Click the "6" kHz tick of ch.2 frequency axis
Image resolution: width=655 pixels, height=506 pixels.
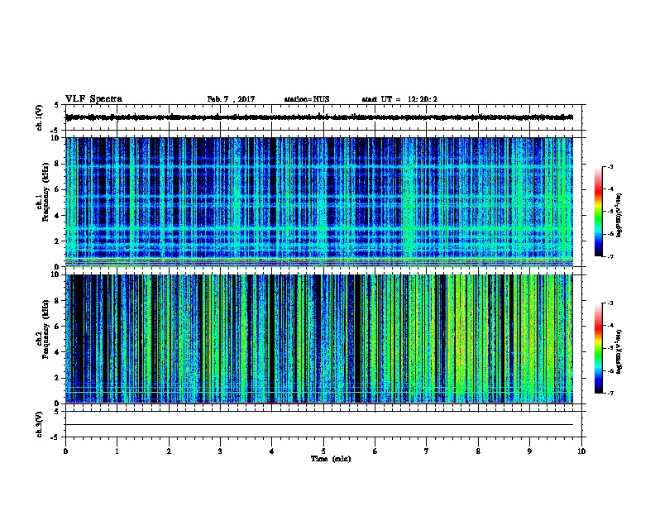coord(57,327)
